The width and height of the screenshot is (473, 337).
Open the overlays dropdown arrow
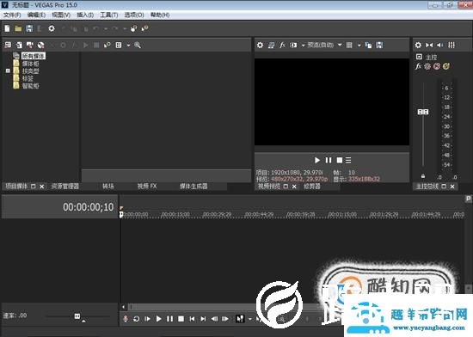coord(359,46)
